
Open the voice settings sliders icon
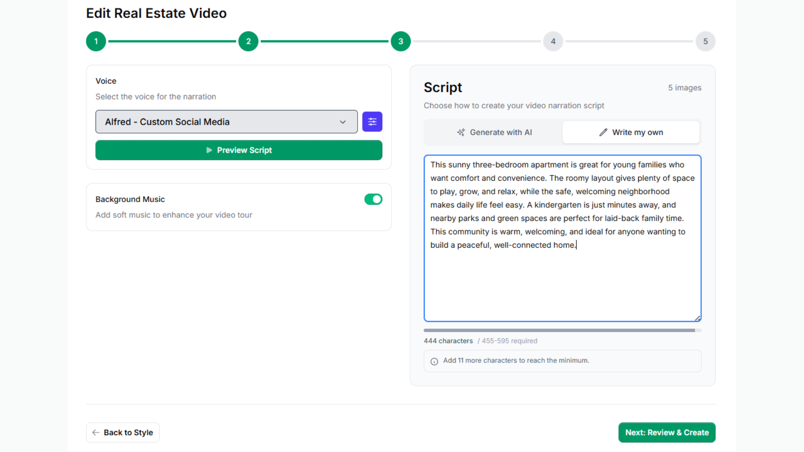[372, 121]
